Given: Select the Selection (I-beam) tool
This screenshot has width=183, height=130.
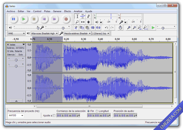Looking at the screenshot, I should click(x=77, y=16).
